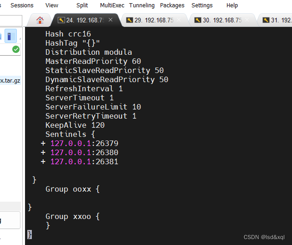Switch to session tab 29. 192.168.75
Image resolution: width=292 pixels, height=245 pixels.
(154, 20)
